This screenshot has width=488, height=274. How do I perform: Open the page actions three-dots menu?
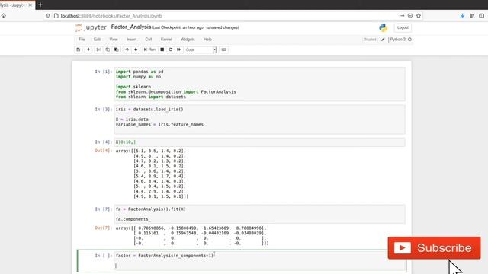click(x=402, y=16)
